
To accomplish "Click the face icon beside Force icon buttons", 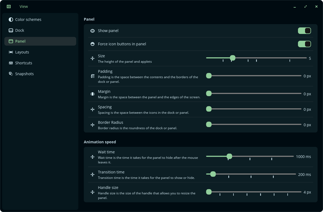I will coord(93,44).
